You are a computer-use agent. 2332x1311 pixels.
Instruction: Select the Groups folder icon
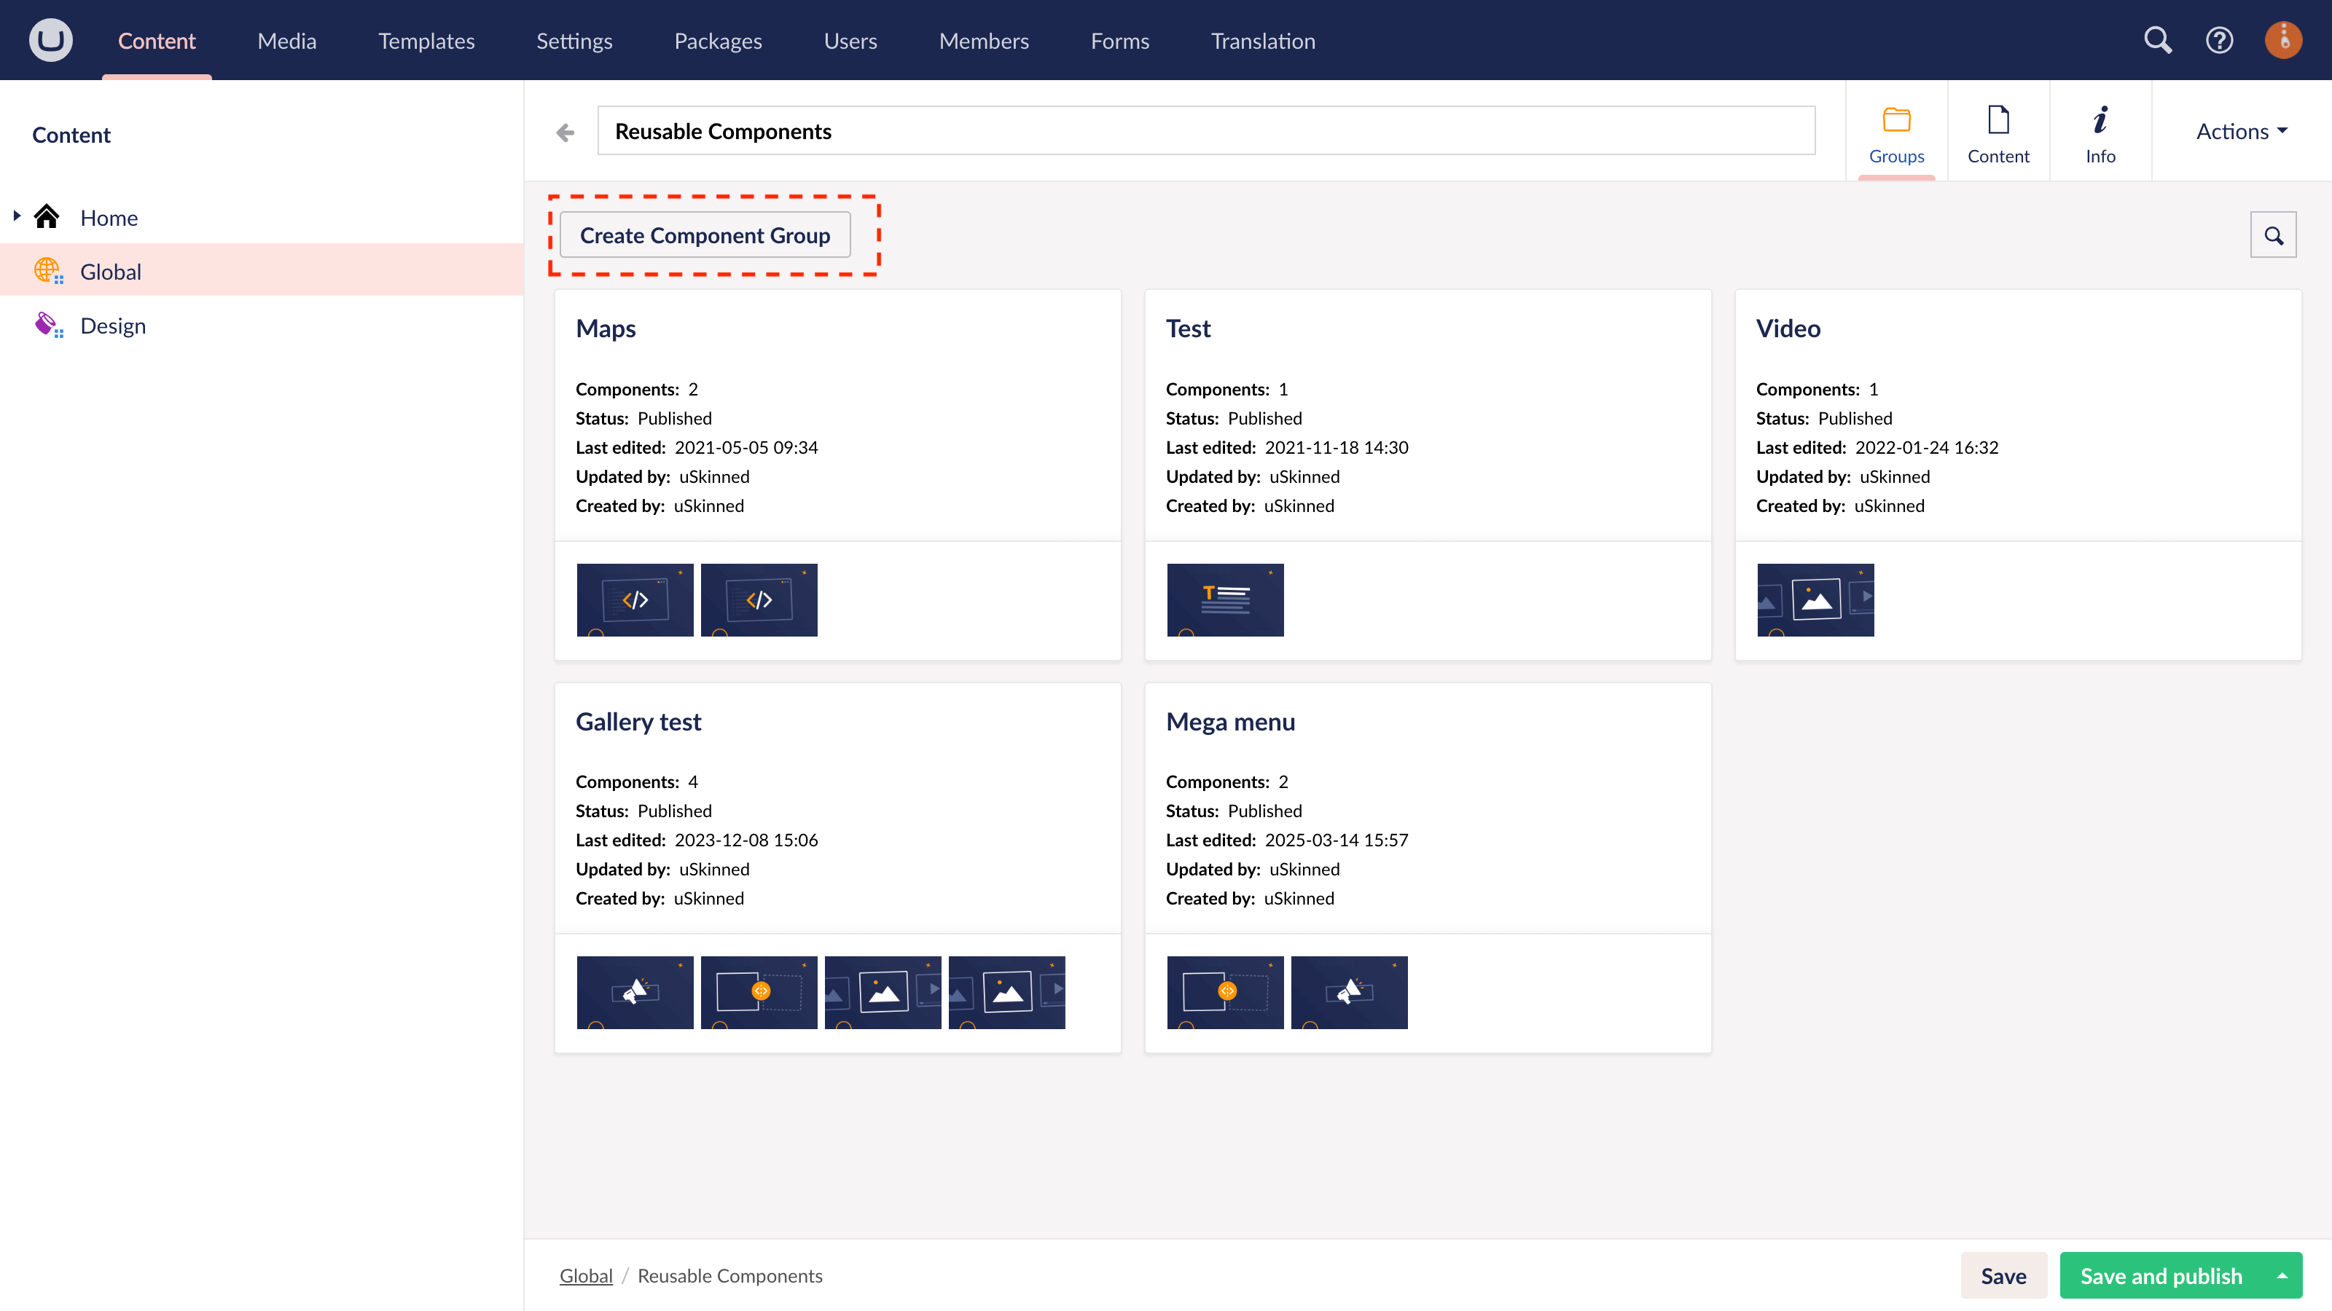(x=1896, y=119)
